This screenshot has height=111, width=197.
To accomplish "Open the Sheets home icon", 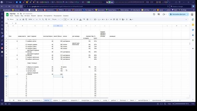I will 7,14.
